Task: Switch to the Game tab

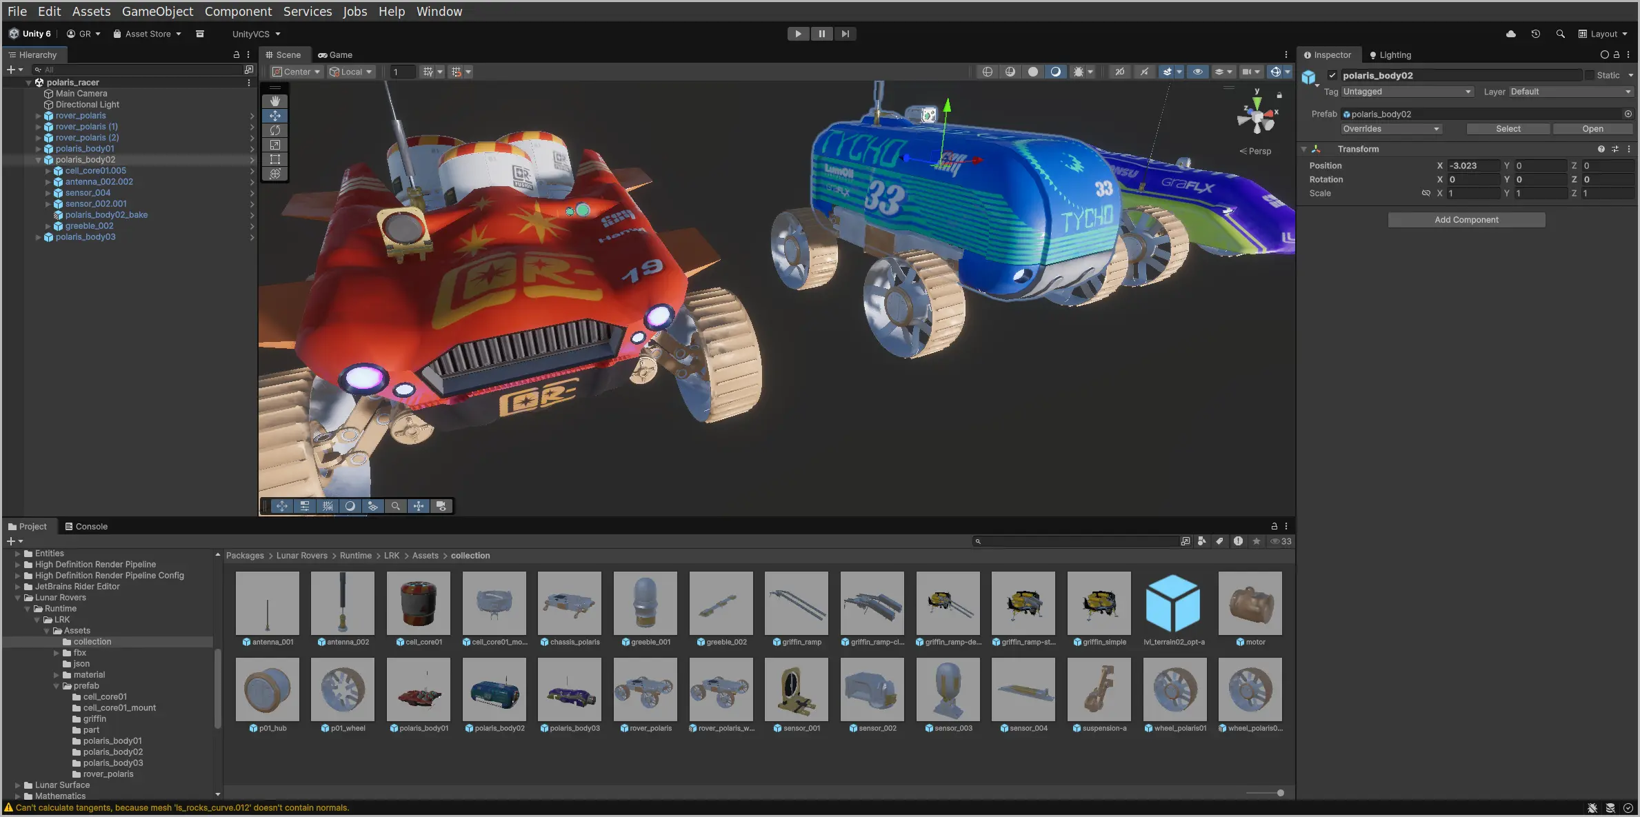Action: pos(336,54)
